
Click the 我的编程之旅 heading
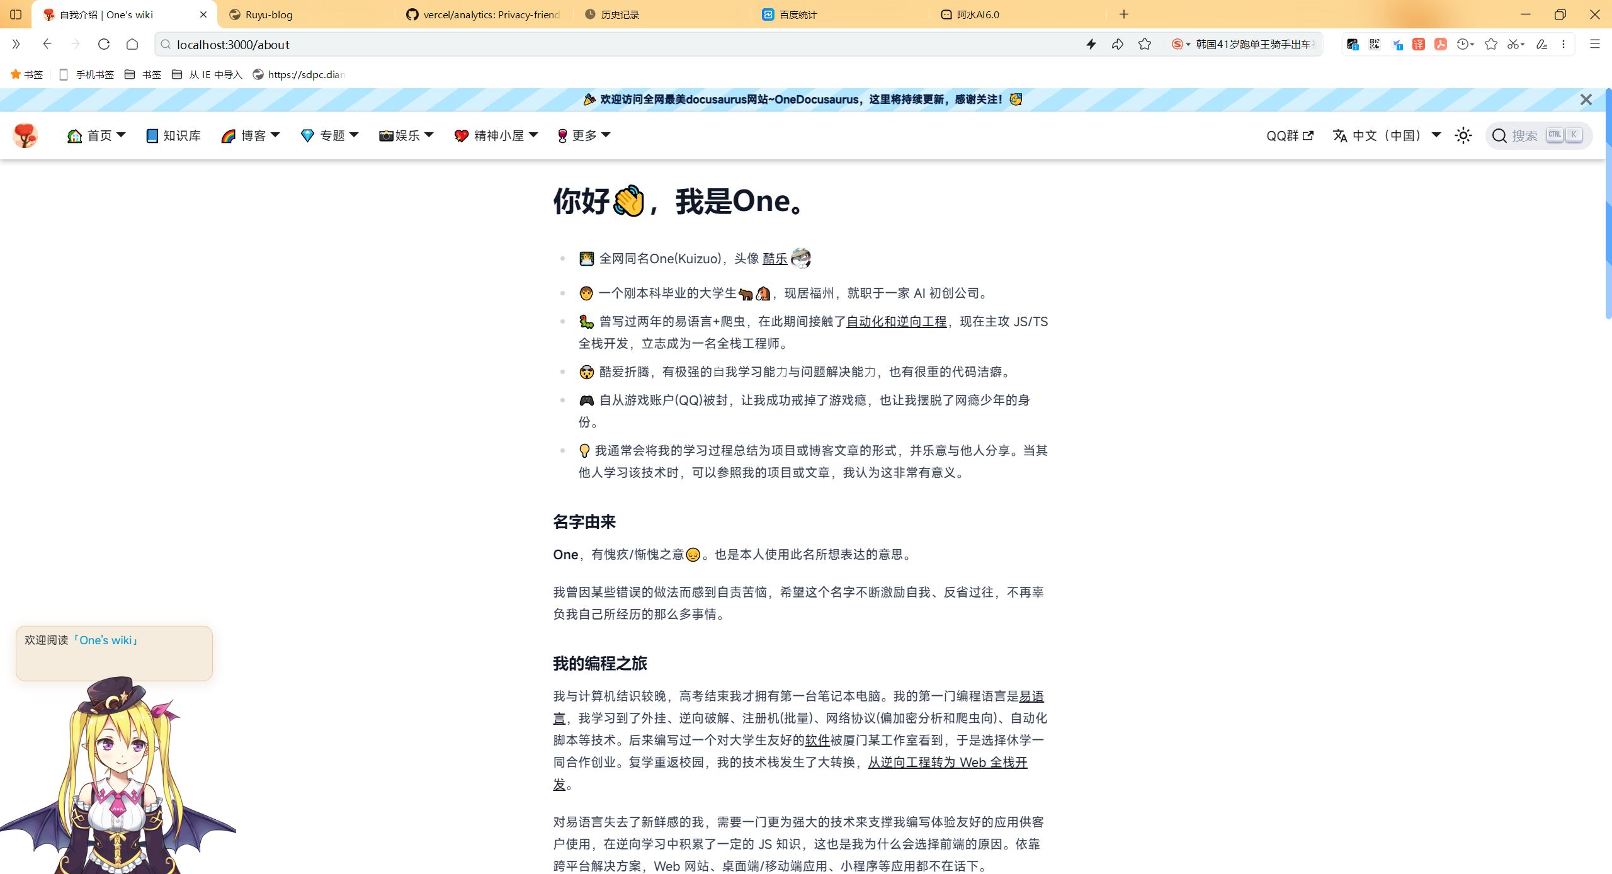(x=600, y=663)
